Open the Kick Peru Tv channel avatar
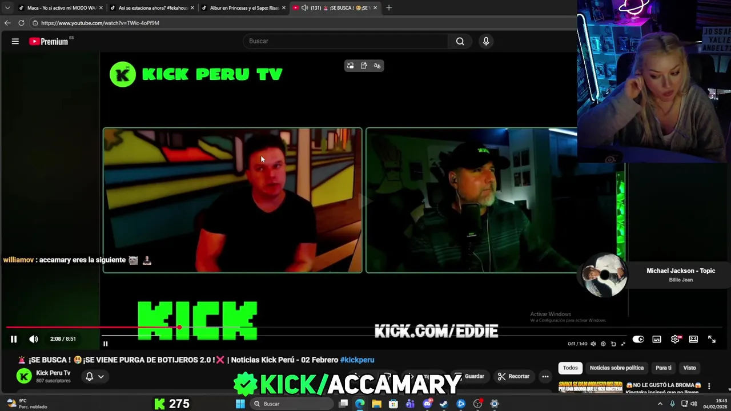This screenshot has width=731, height=411. click(x=24, y=376)
